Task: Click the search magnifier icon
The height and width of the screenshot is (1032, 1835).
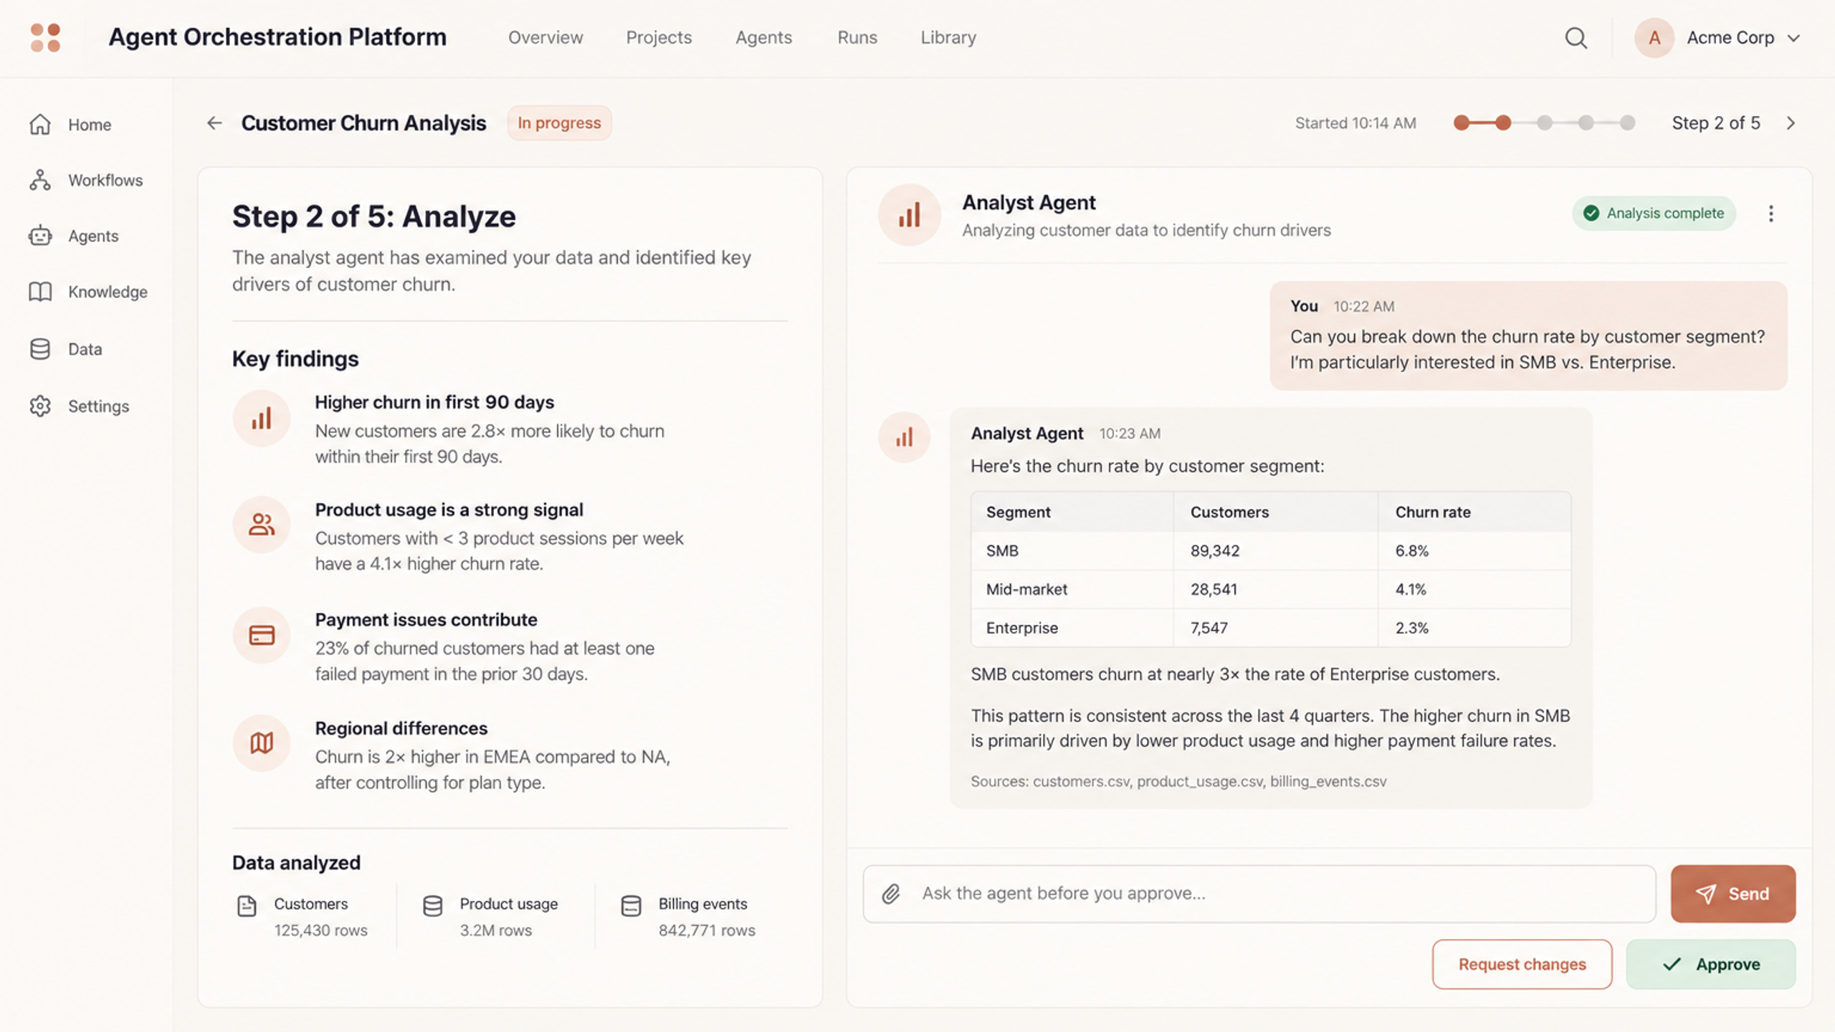Action: pos(1576,37)
